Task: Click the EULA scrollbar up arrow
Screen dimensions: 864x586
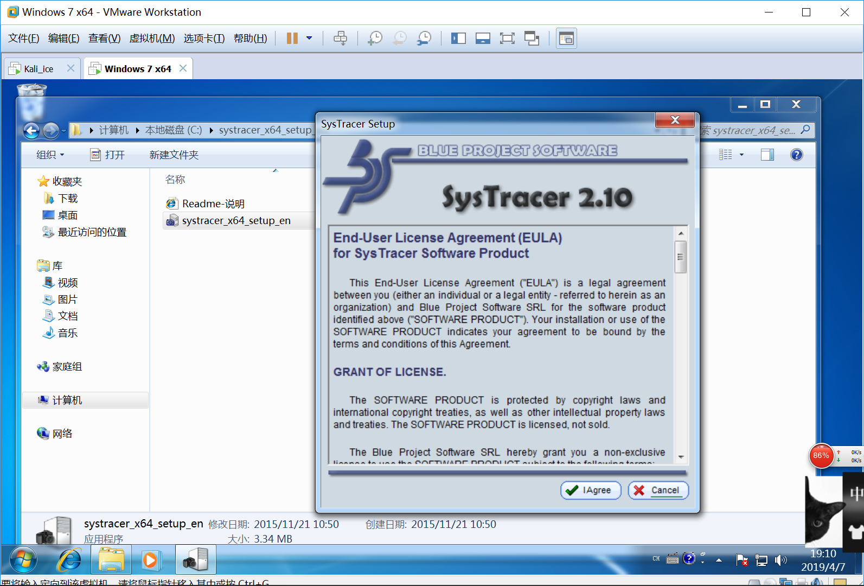Action: [681, 233]
